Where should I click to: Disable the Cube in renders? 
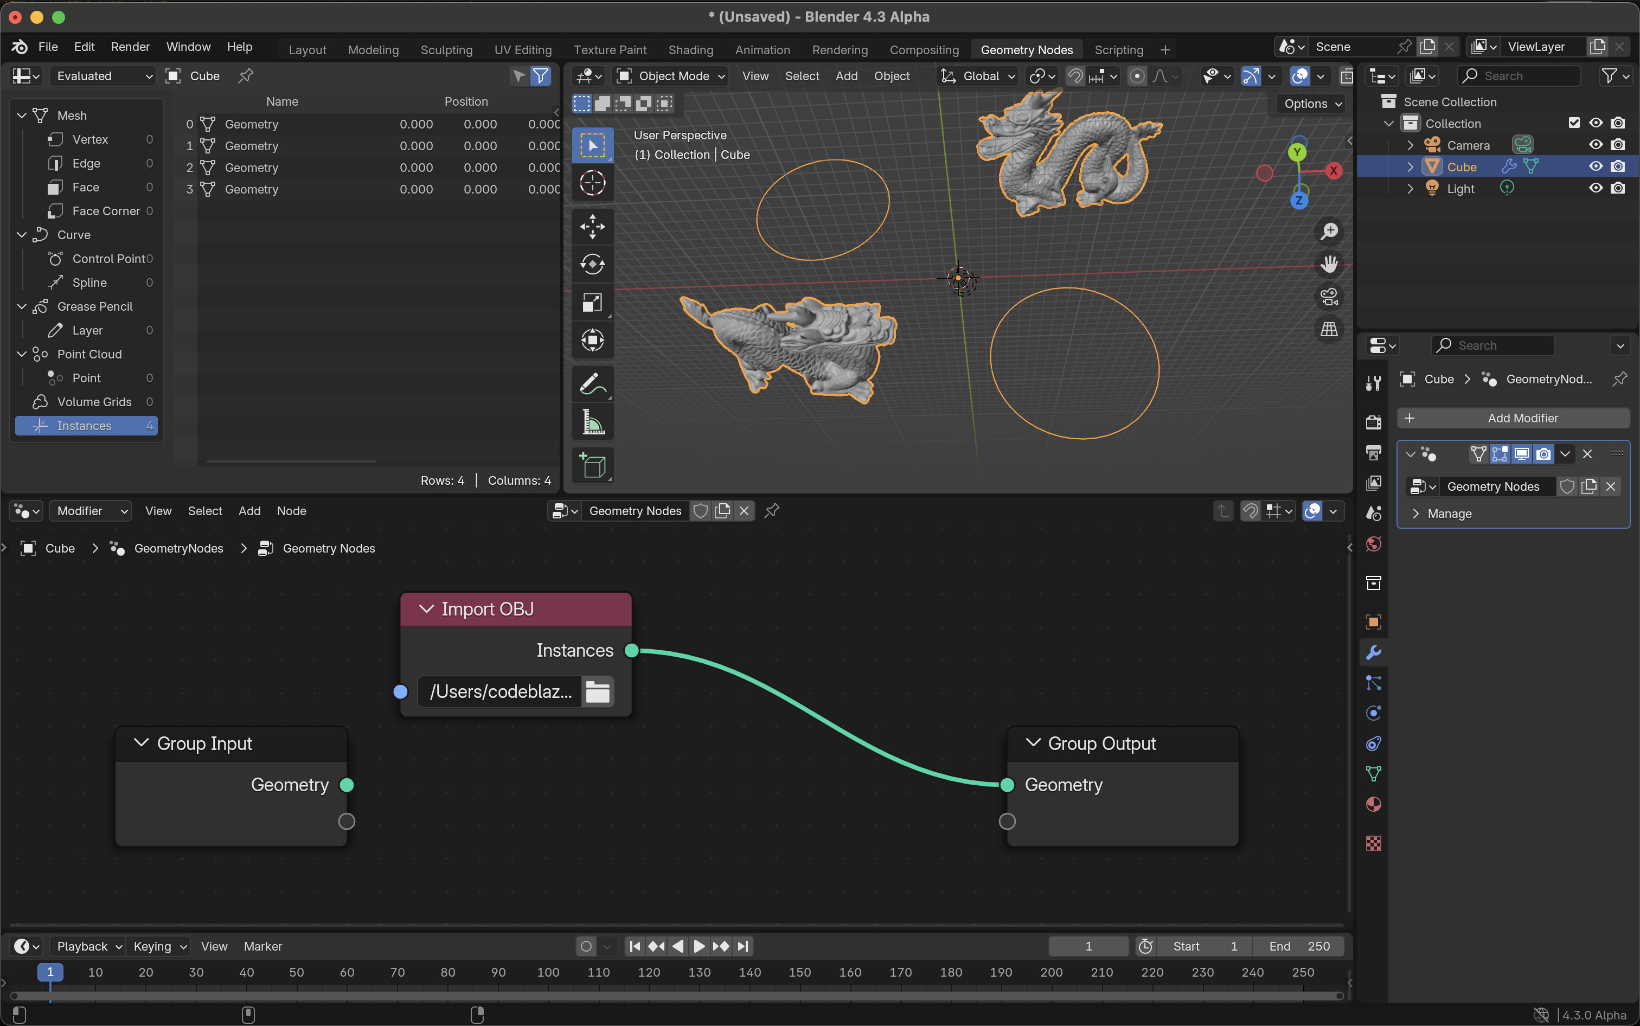(1618, 167)
